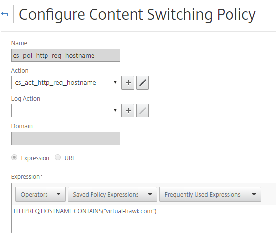Click the greyed-out Log Action pencil icon

tap(142, 111)
